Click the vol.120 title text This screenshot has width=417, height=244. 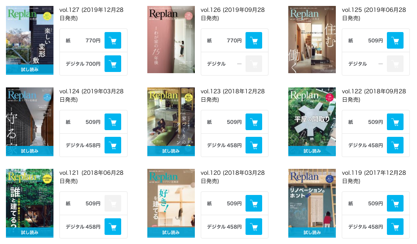[232, 177]
